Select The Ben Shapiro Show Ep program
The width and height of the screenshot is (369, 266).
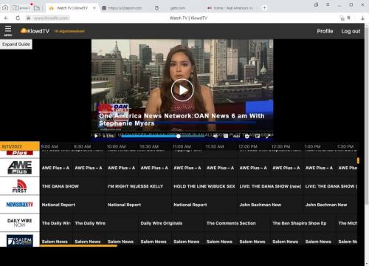tap(303, 223)
